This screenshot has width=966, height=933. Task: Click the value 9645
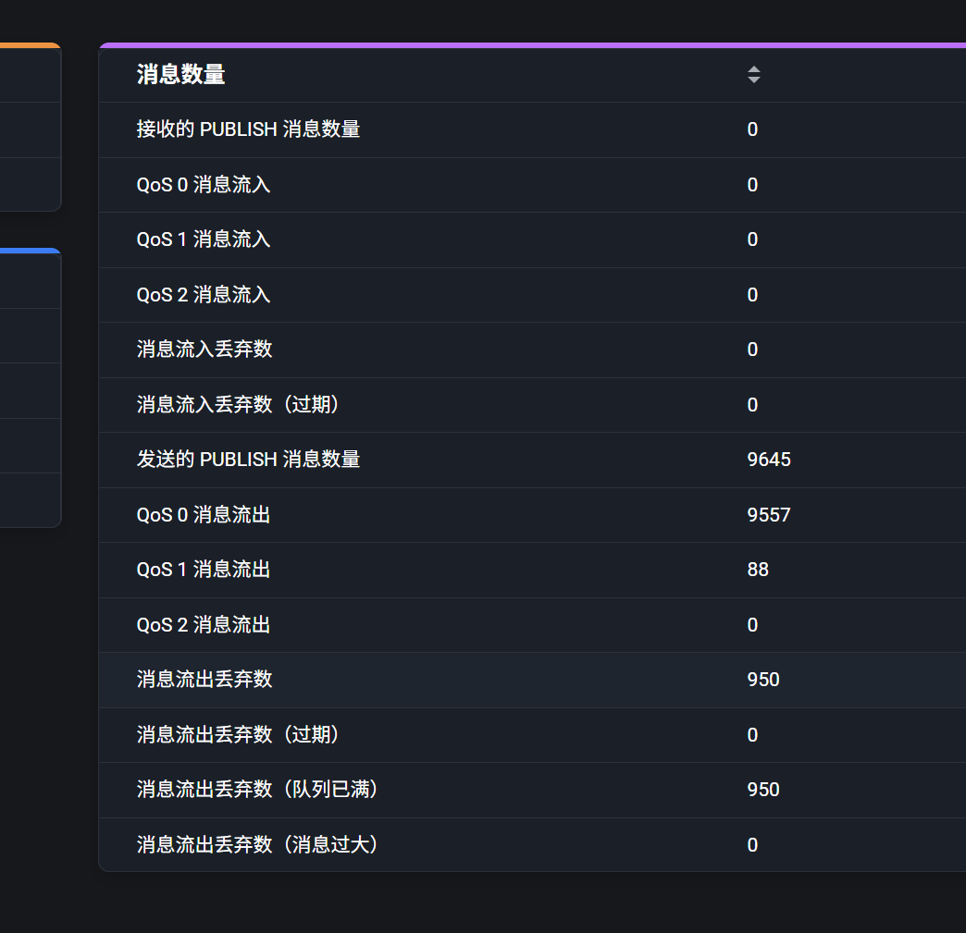pyautogui.click(x=769, y=460)
